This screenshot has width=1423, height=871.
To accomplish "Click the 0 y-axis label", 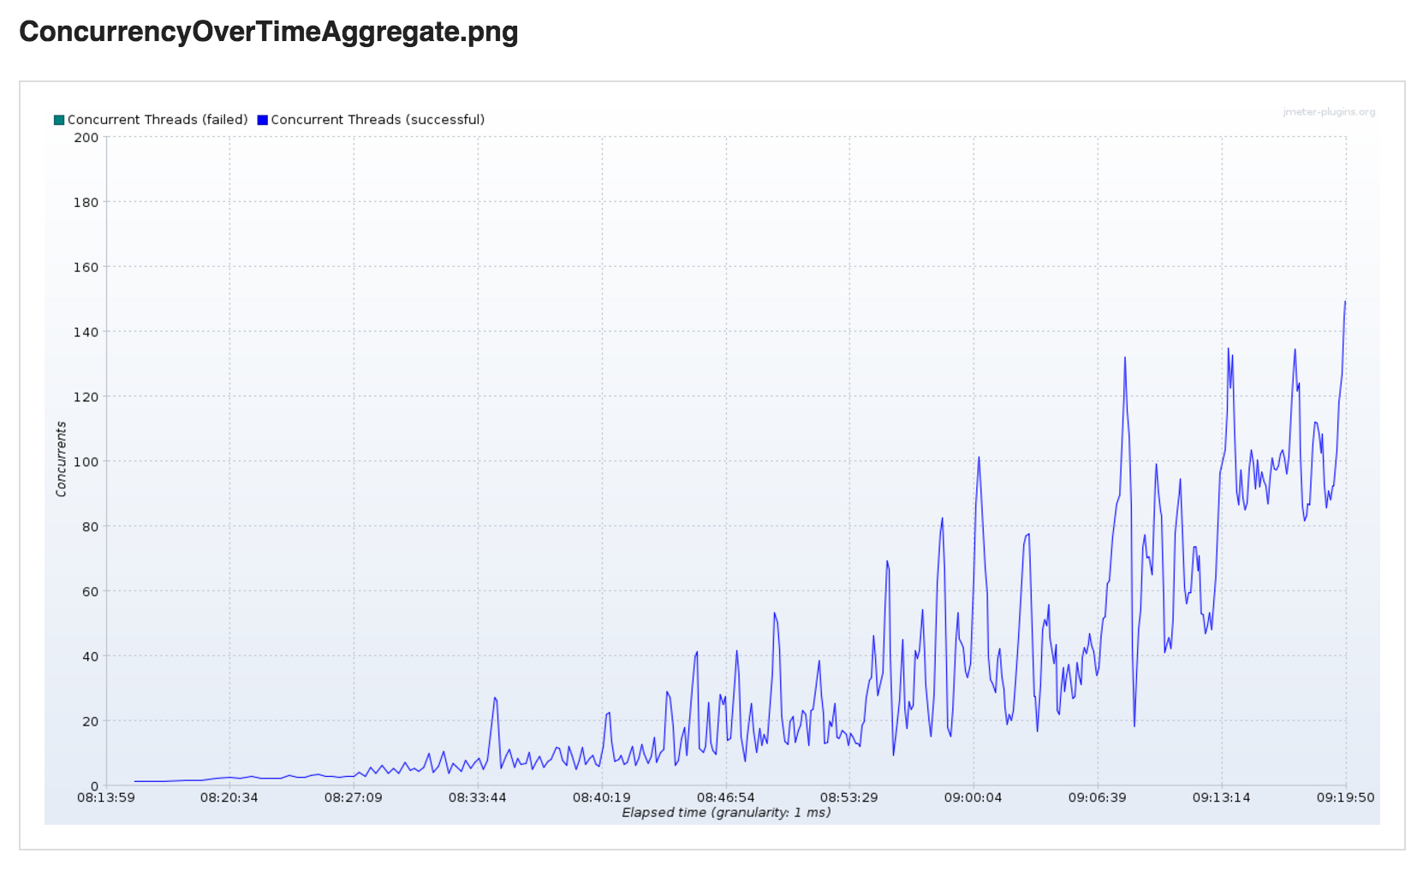I will [94, 786].
